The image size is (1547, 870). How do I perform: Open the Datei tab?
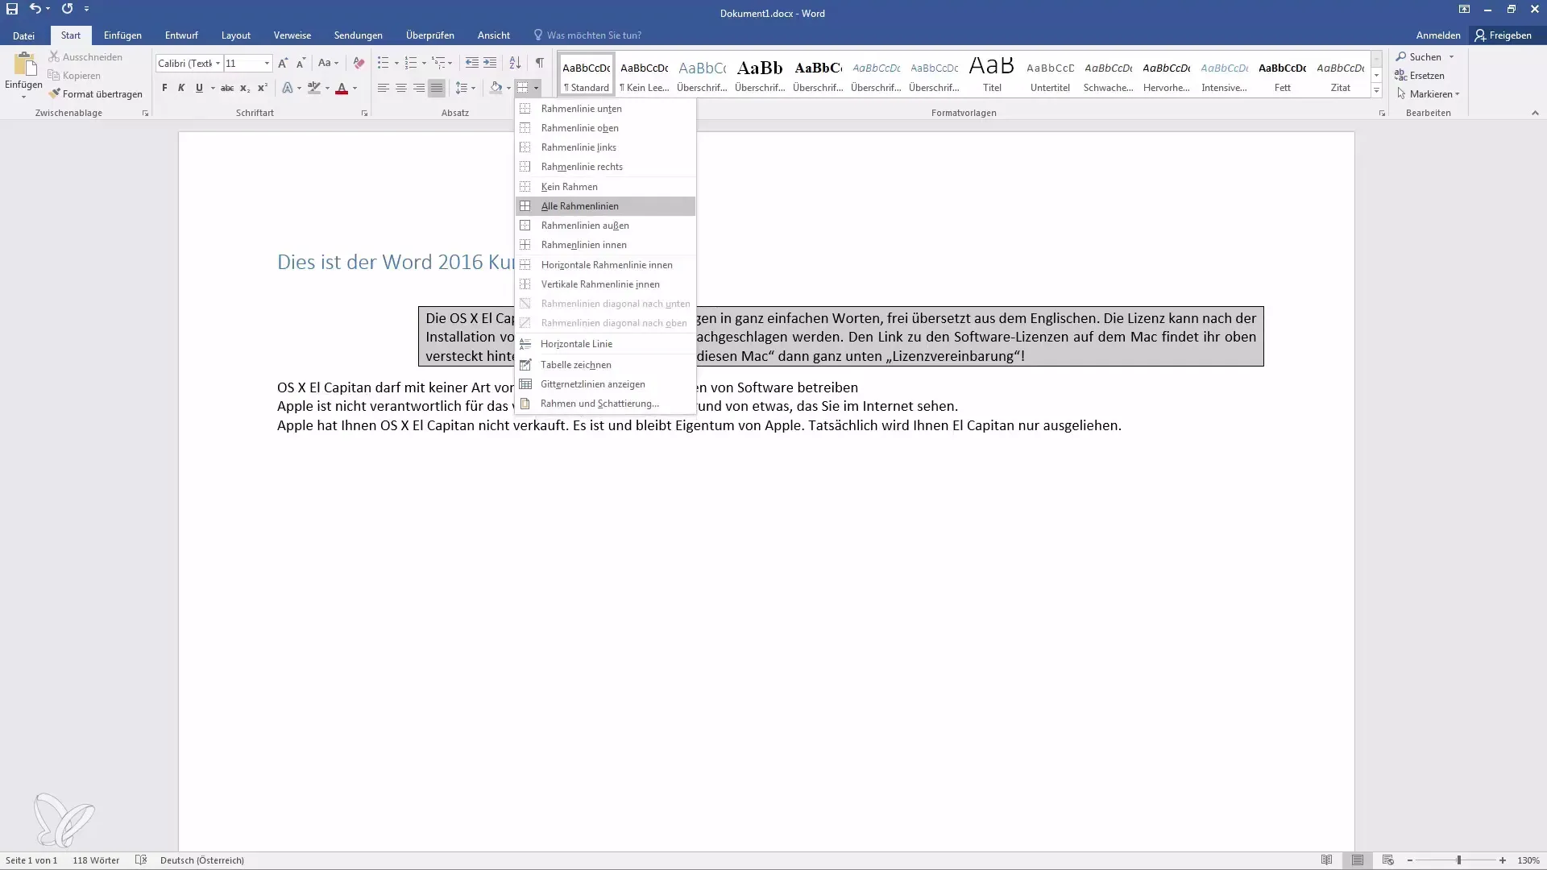[24, 35]
